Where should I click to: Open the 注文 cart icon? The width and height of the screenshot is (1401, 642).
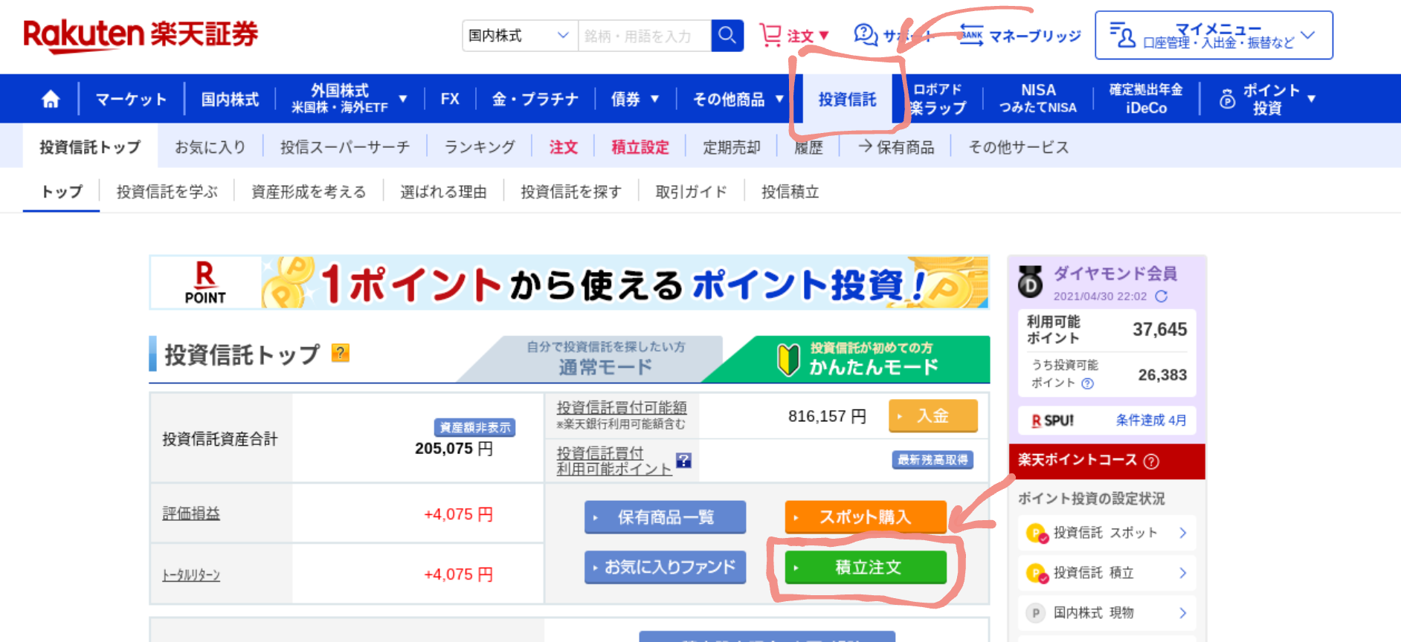coord(770,35)
